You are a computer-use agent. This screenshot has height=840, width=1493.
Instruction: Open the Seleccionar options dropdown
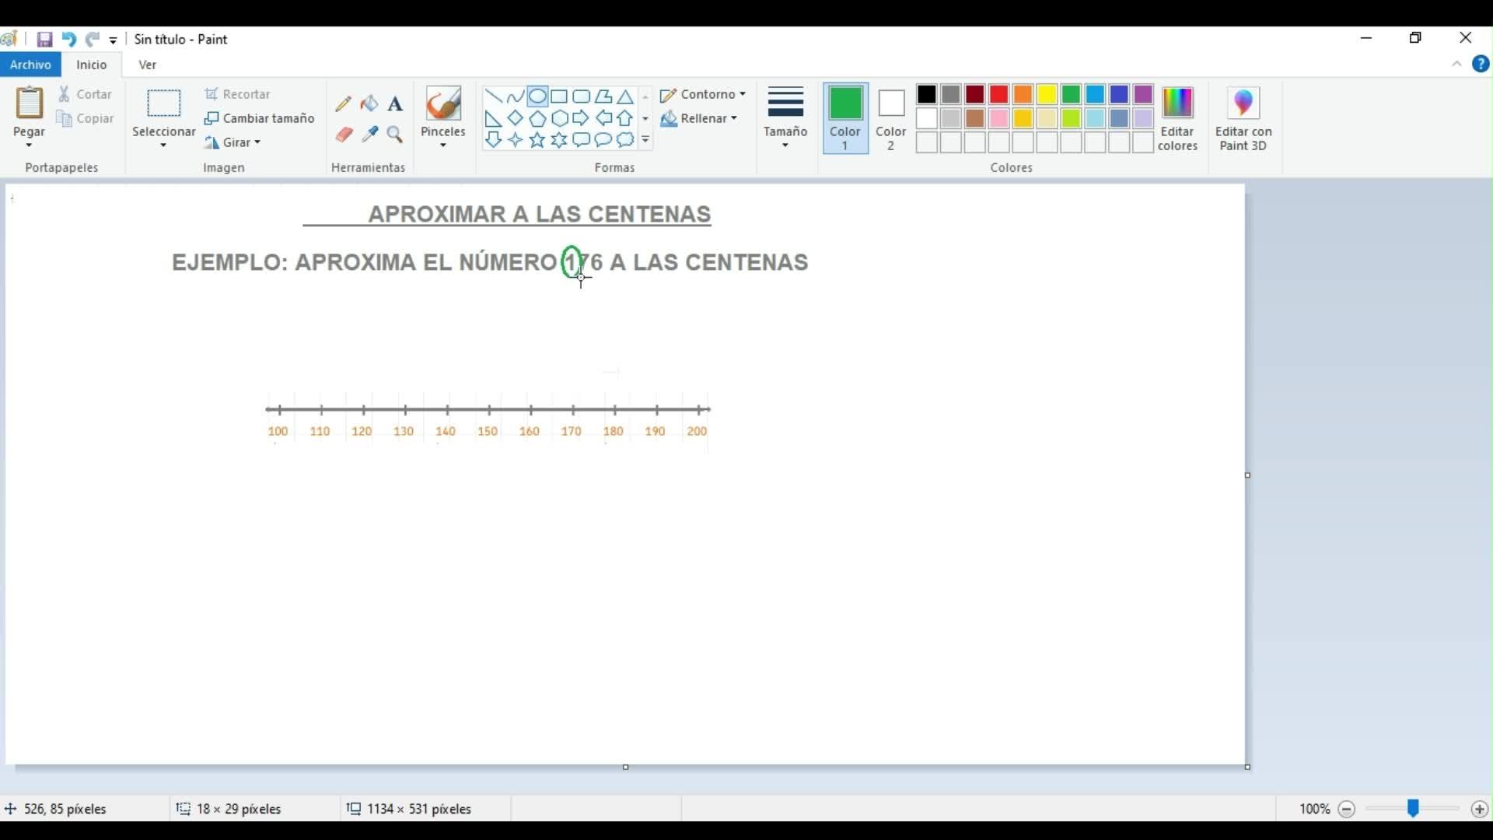point(163,145)
